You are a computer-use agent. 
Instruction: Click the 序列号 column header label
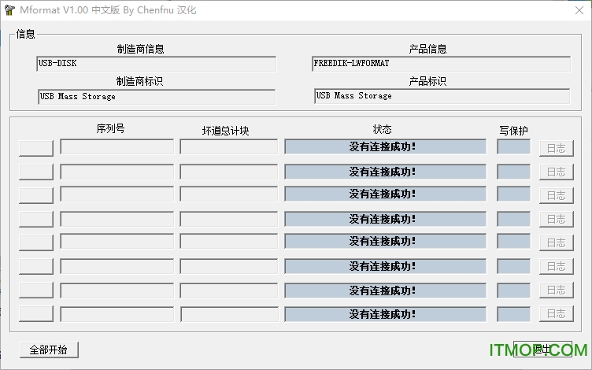(110, 129)
